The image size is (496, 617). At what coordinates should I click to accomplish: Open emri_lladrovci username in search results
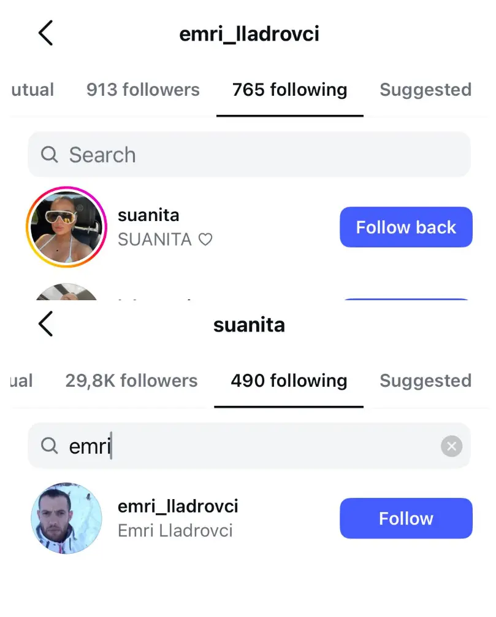tap(178, 506)
